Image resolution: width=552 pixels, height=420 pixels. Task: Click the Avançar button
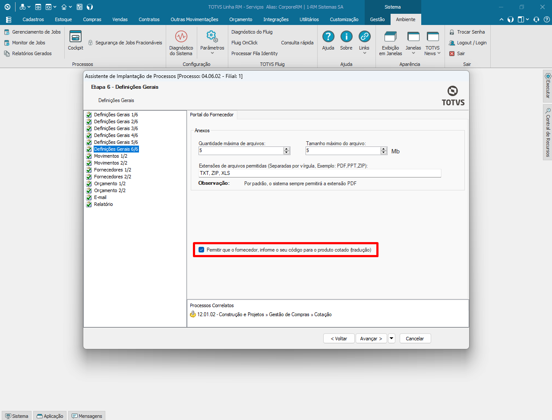(x=371, y=339)
